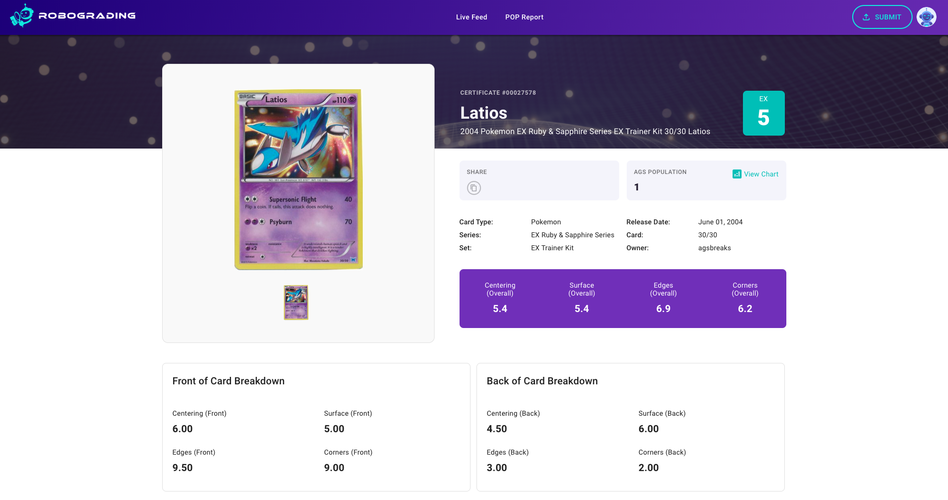
Task: Click the Corners (Overall) score 6.2
Action: [745, 309]
